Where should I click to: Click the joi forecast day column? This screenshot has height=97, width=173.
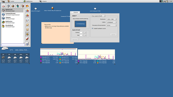(3, 58)
